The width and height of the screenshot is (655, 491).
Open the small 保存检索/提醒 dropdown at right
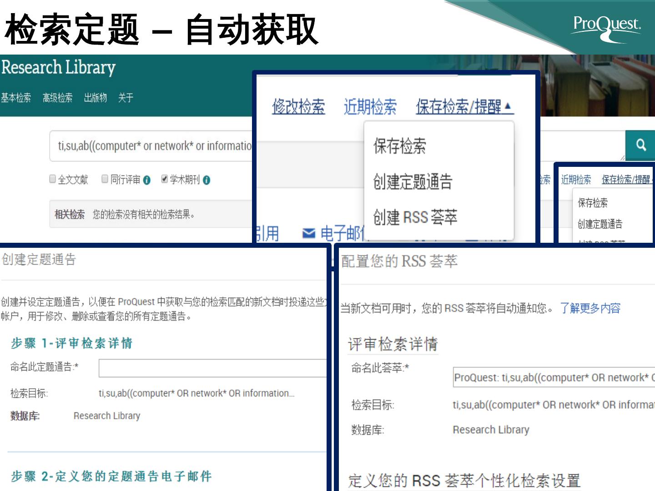click(x=626, y=180)
